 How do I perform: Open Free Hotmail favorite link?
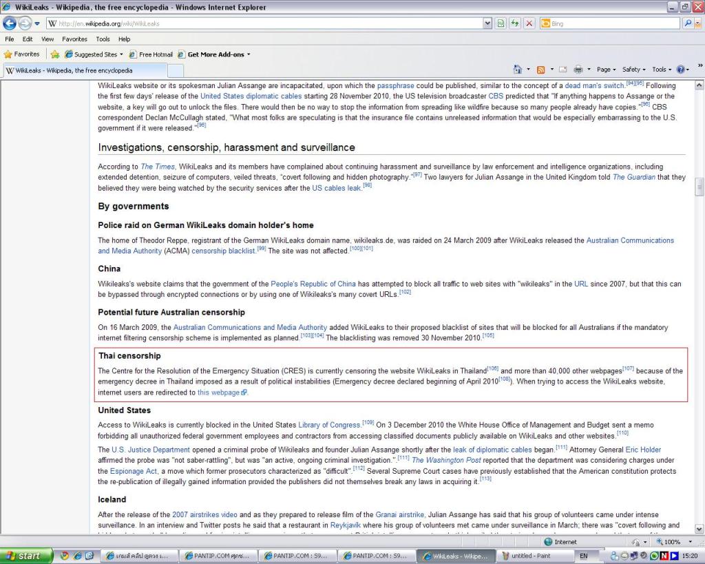click(151, 54)
